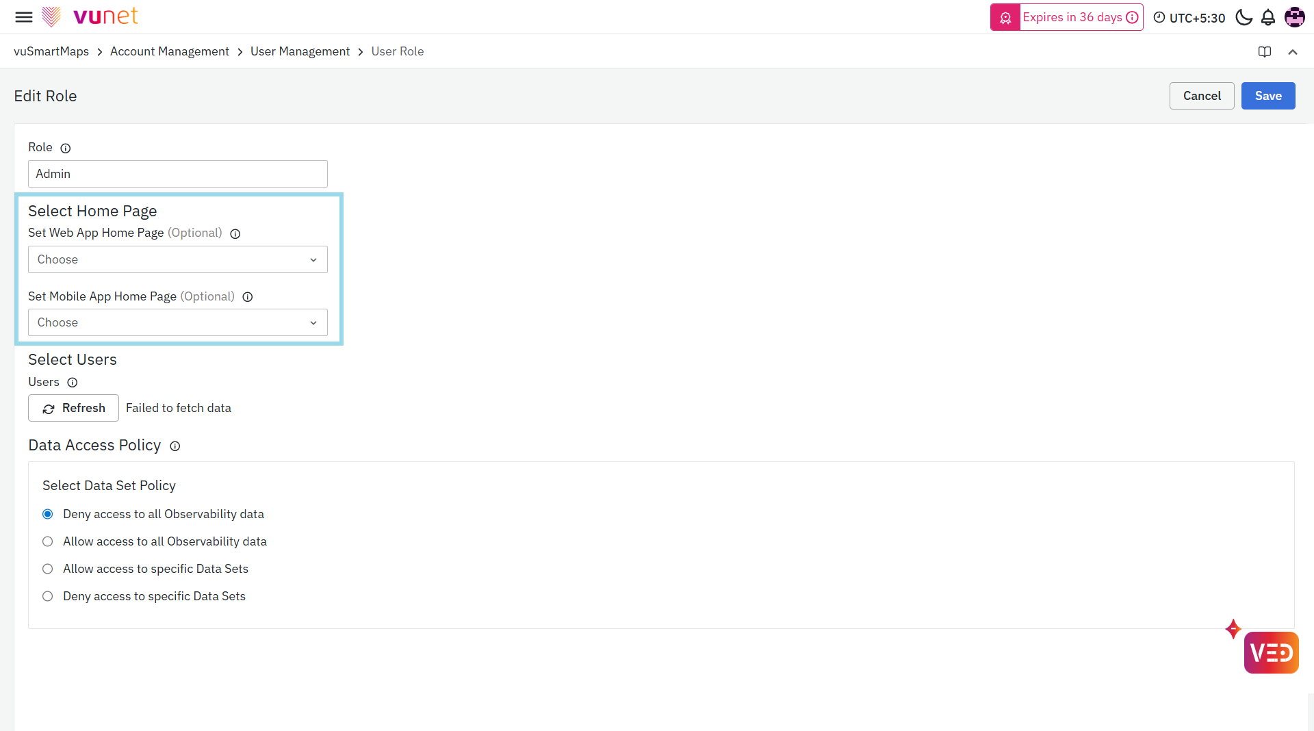1314x731 pixels.
Task: Toggle dark mode moon icon
Action: click(x=1244, y=17)
